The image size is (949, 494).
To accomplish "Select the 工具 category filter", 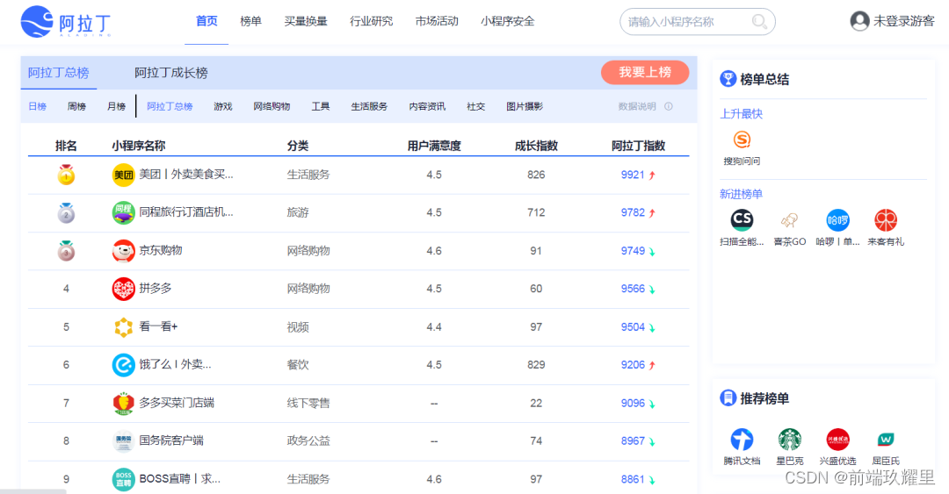I will point(321,106).
